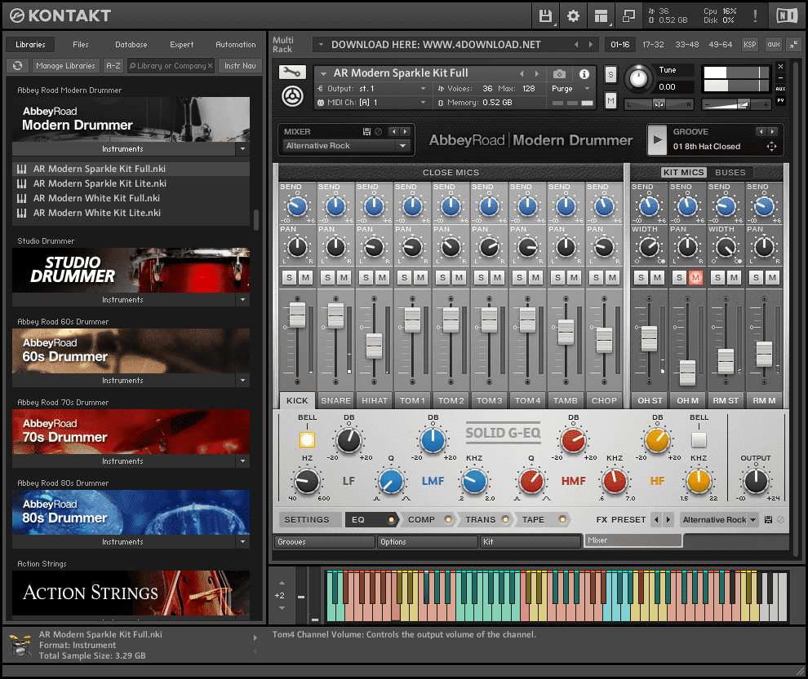Click the save floppy disk icon in header

coord(545,15)
